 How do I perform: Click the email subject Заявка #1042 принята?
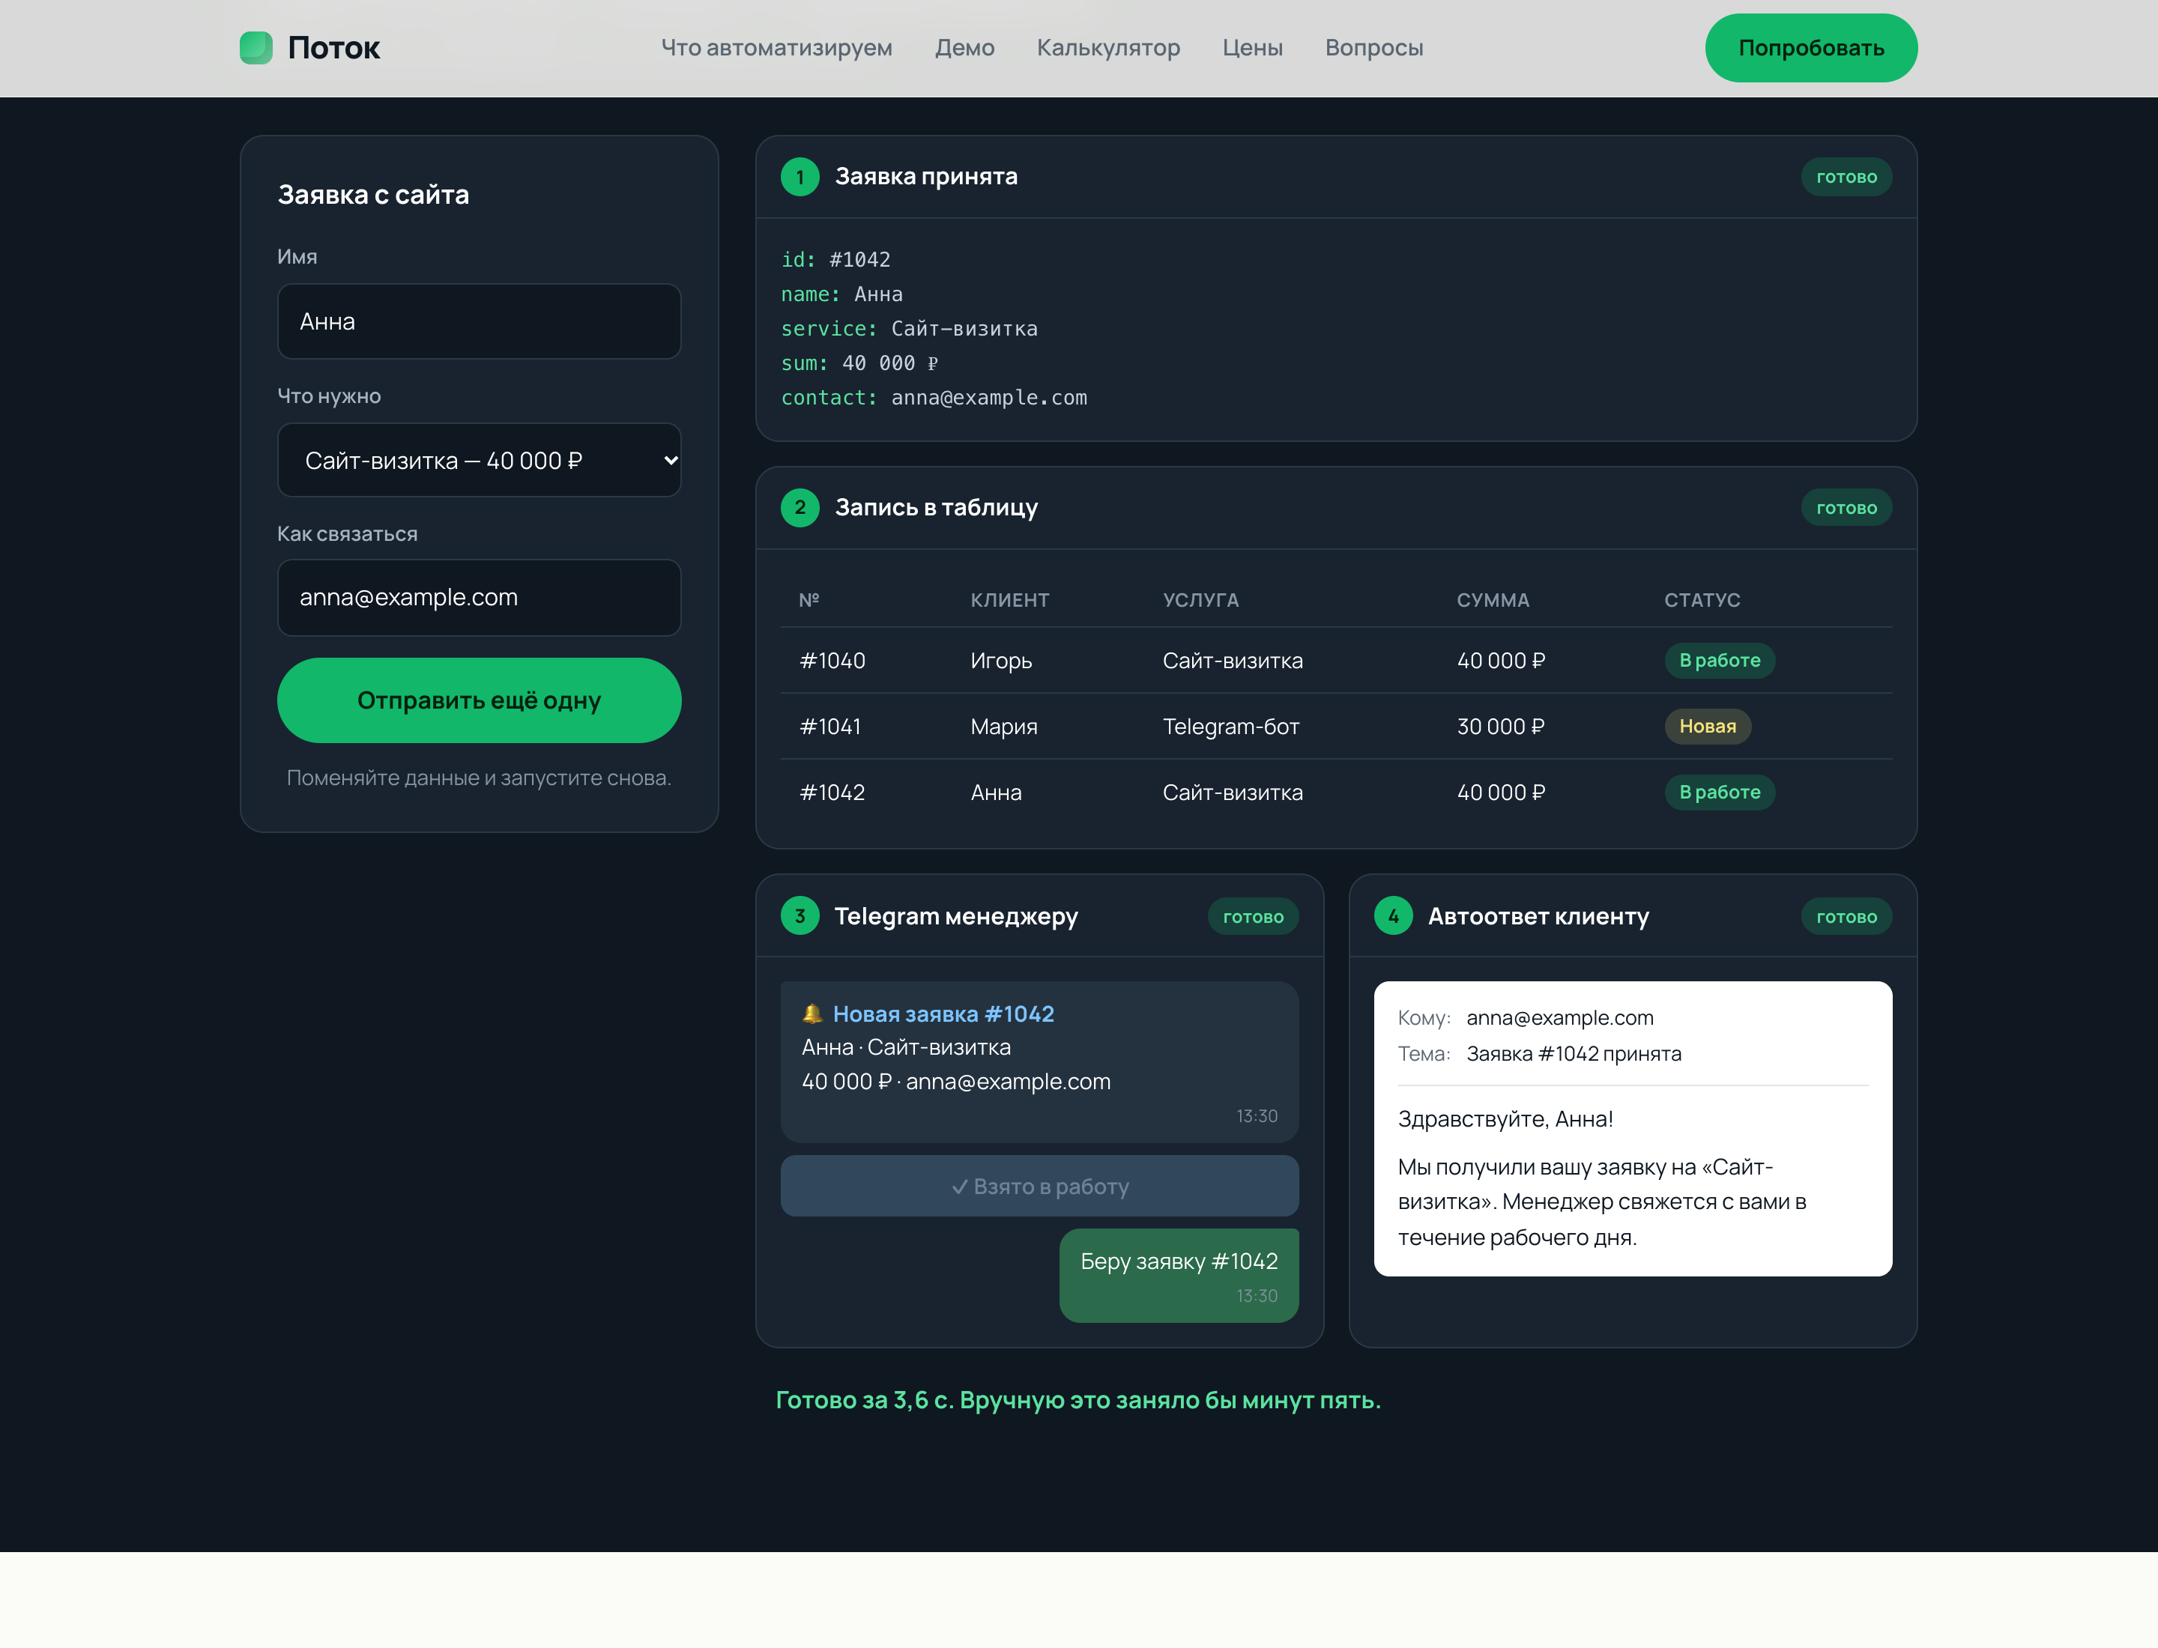(1573, 1053)
